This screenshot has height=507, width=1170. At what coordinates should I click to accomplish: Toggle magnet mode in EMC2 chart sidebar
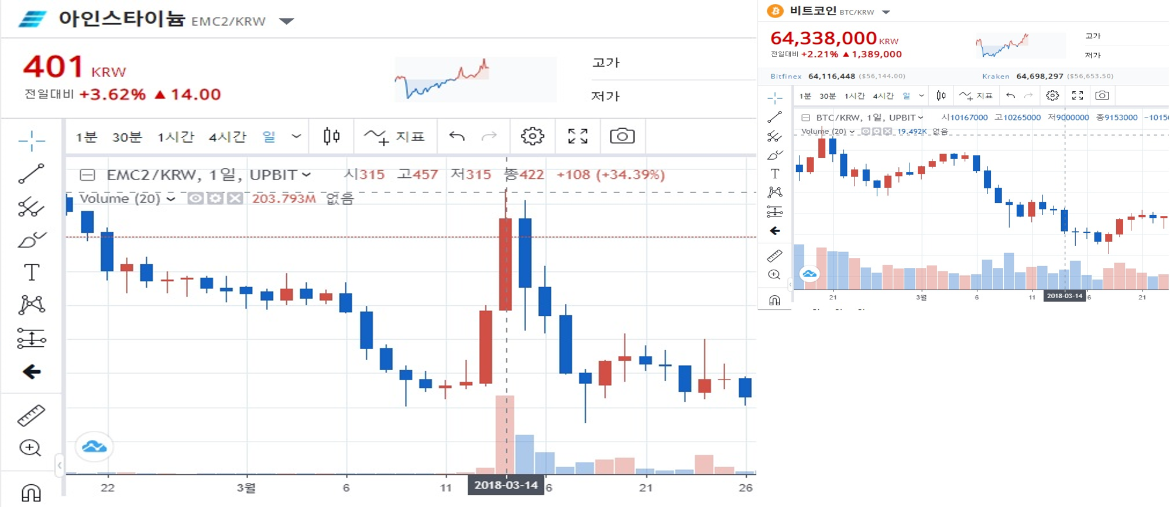pos(32,493)
